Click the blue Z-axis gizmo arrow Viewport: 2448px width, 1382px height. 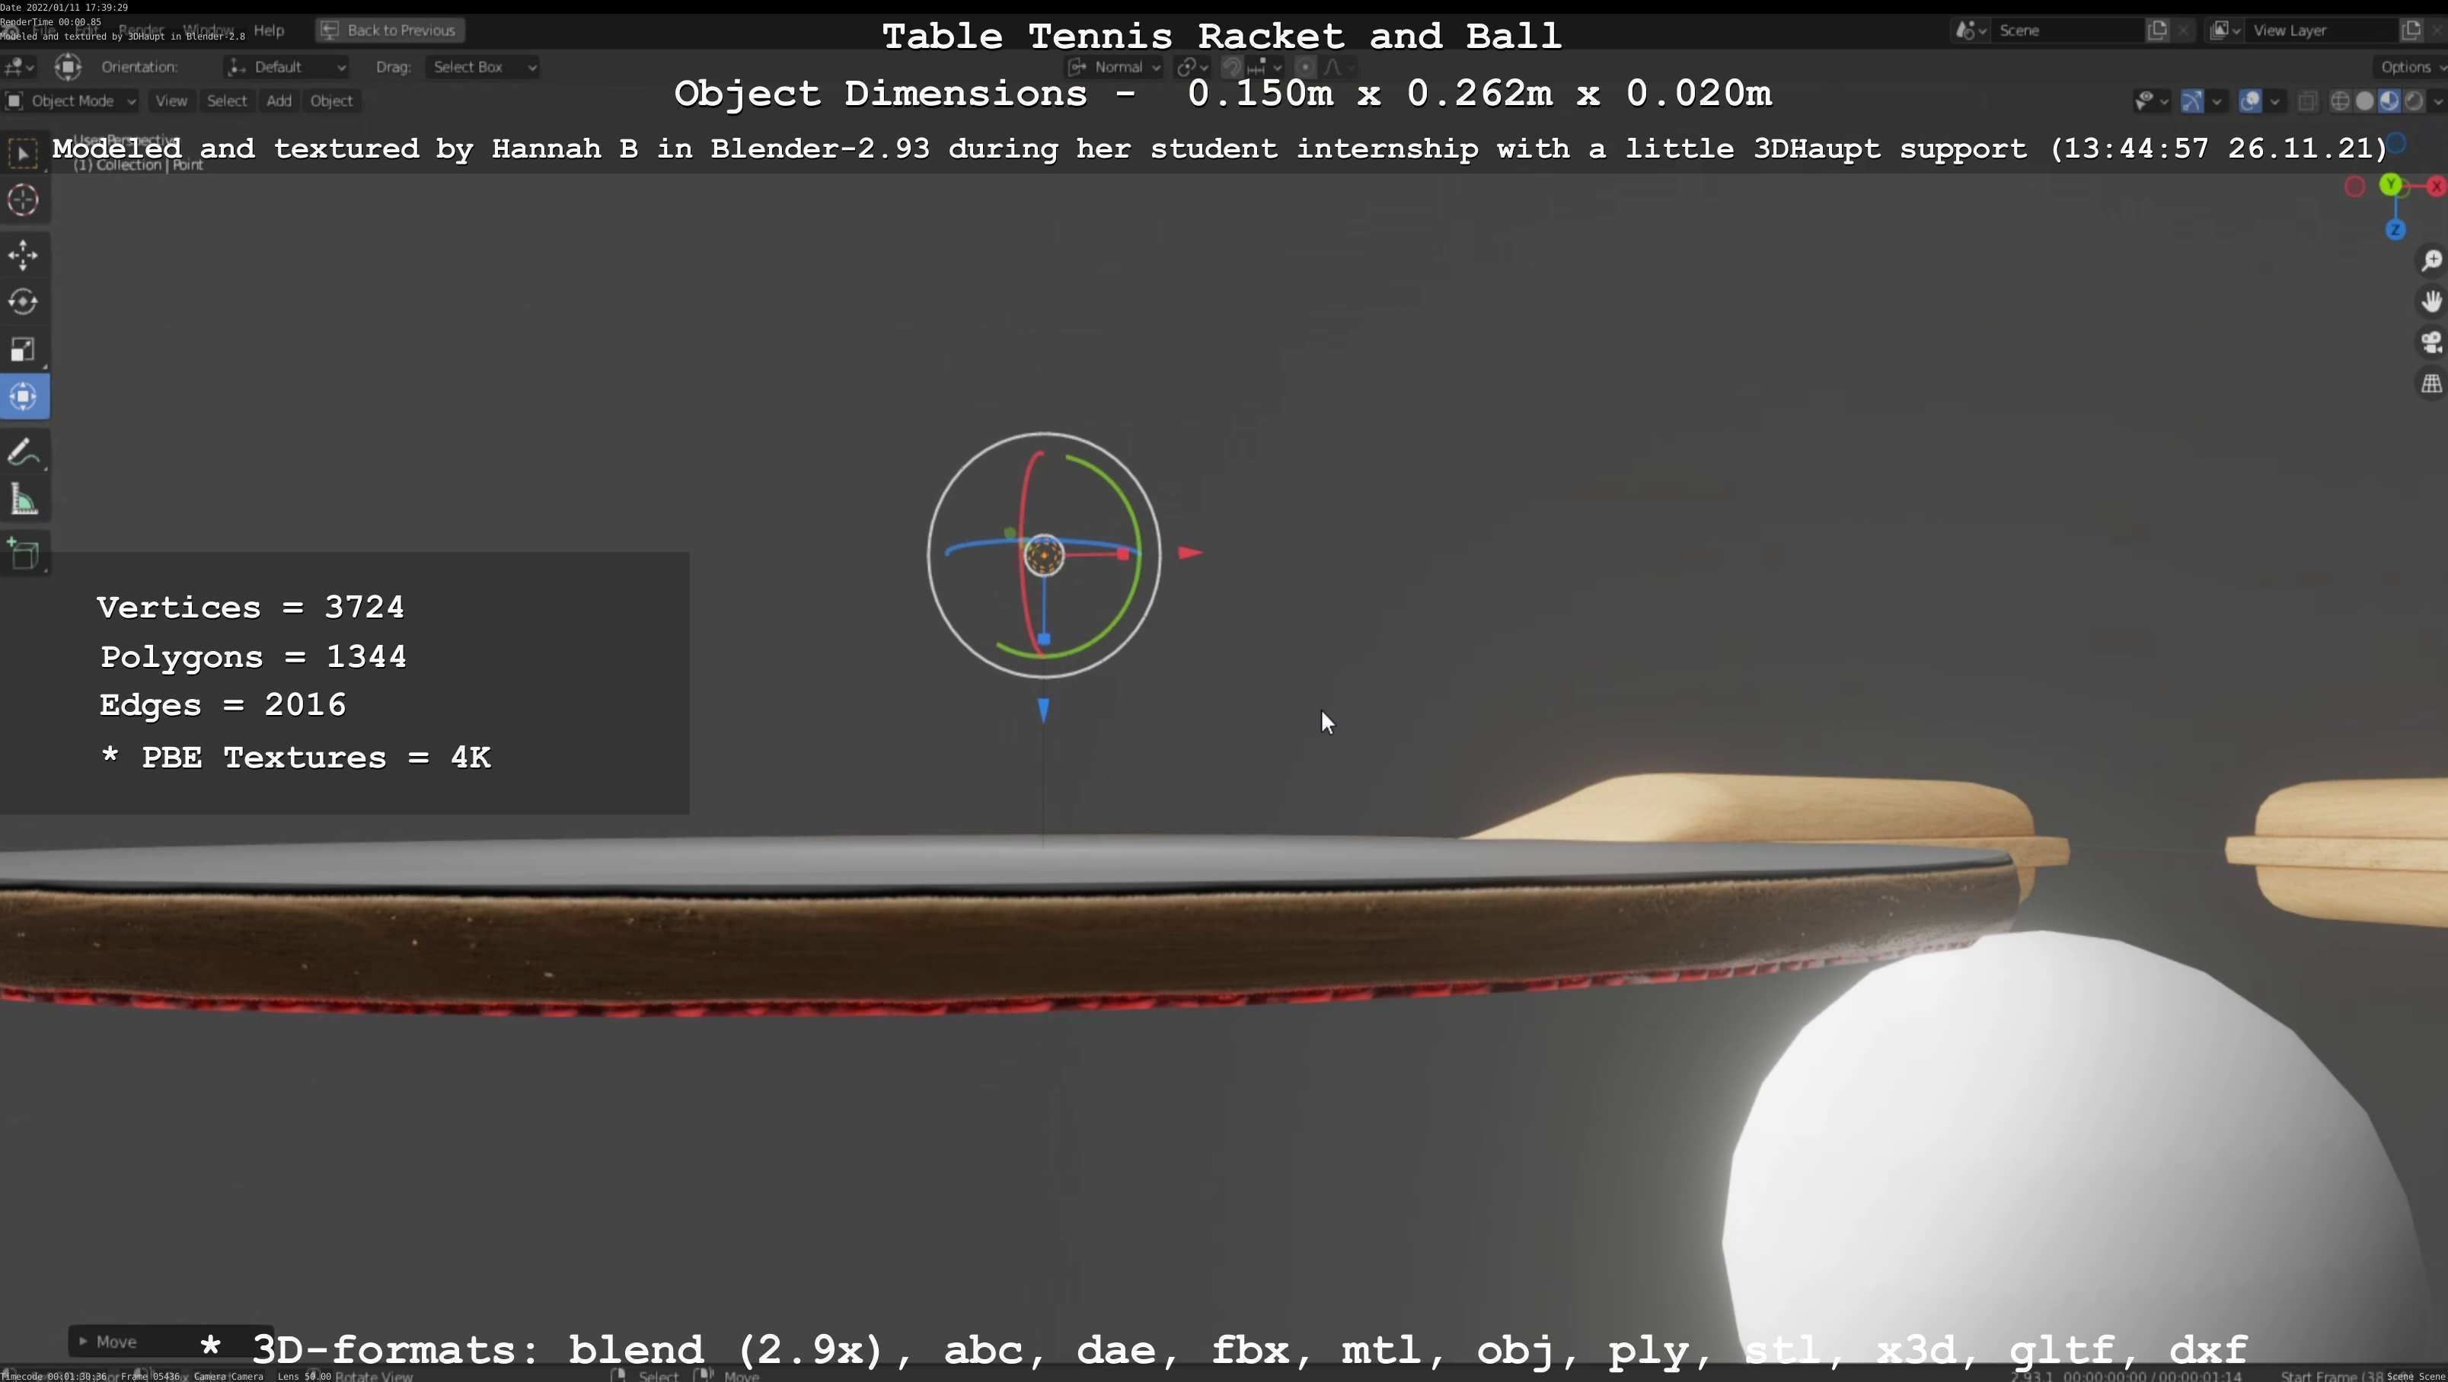(x=1043, y=710)
